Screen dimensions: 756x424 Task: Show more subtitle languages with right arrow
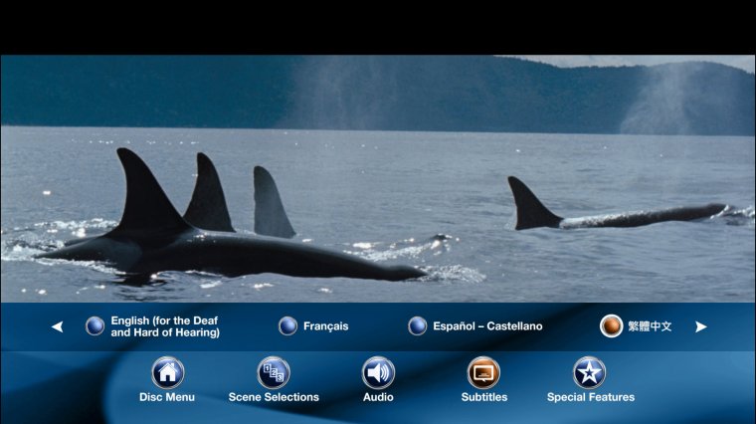pyautogui.click(x=701, y=327)
